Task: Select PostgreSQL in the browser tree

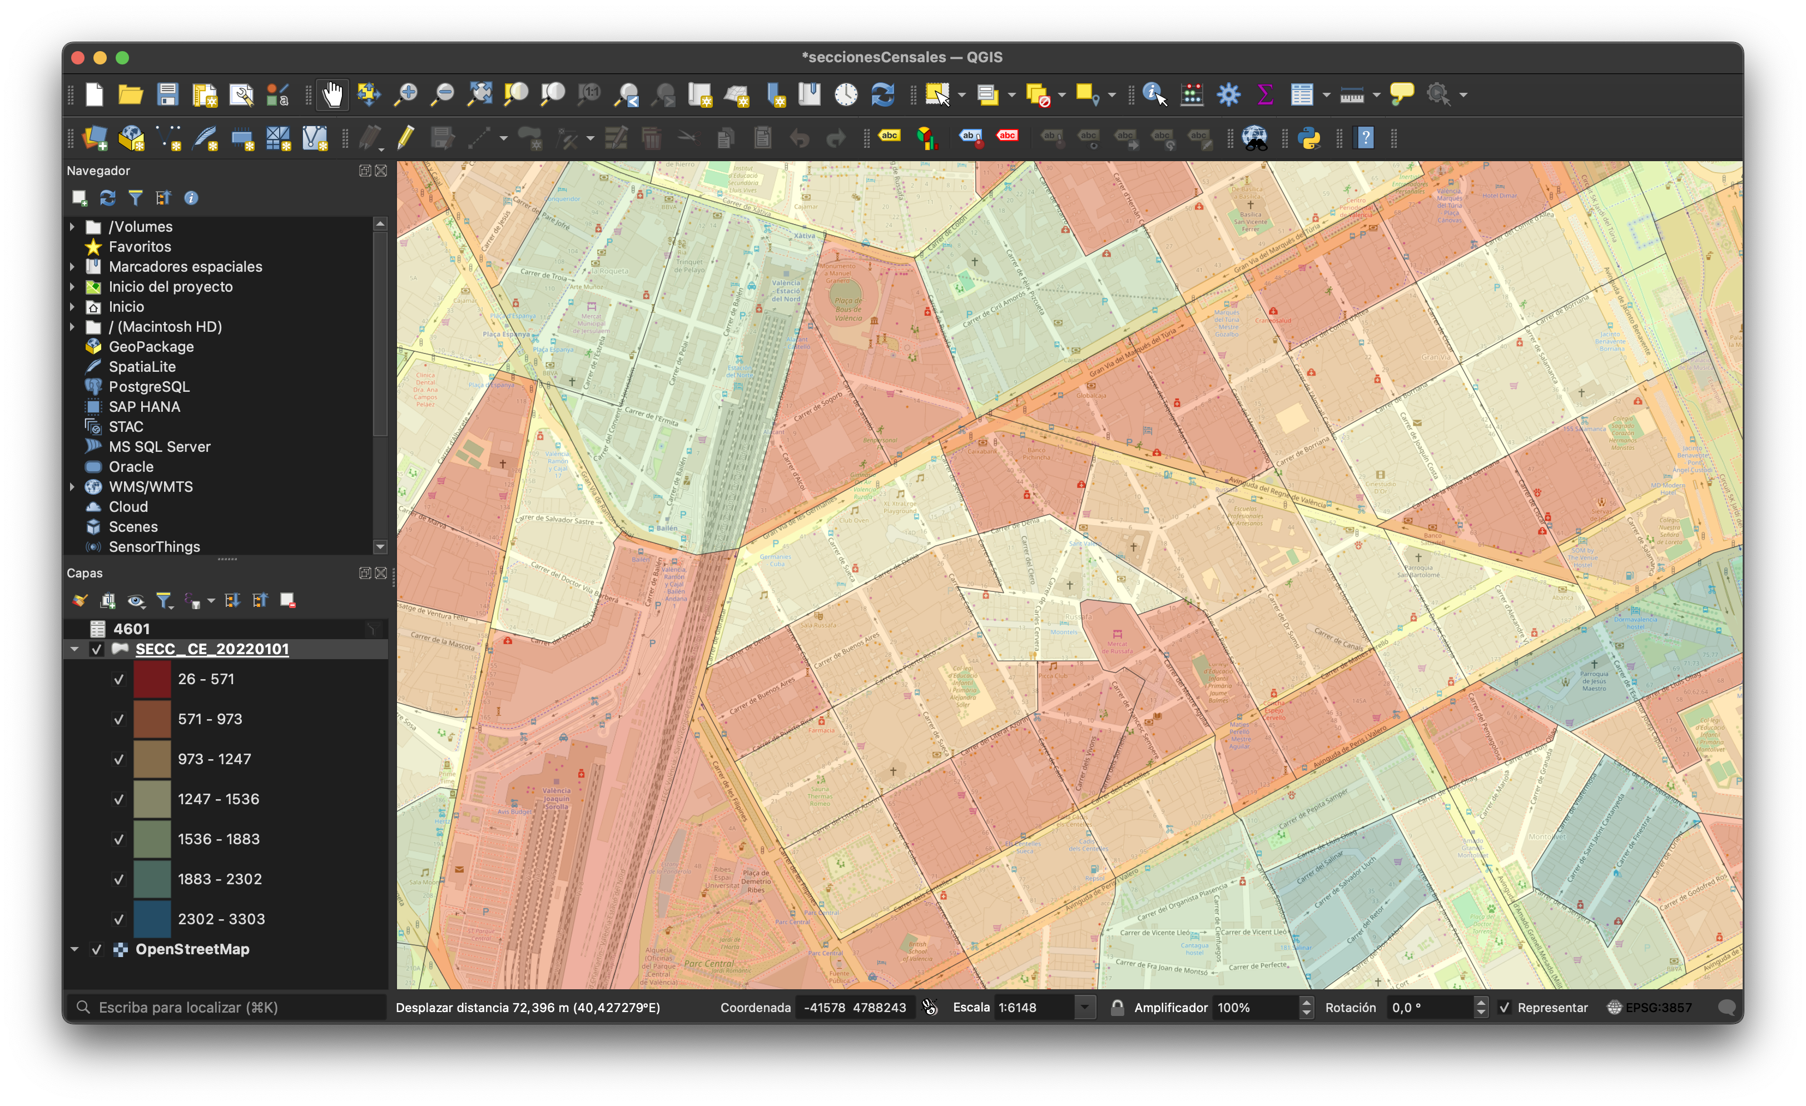Action: click(x=149, y=387)
